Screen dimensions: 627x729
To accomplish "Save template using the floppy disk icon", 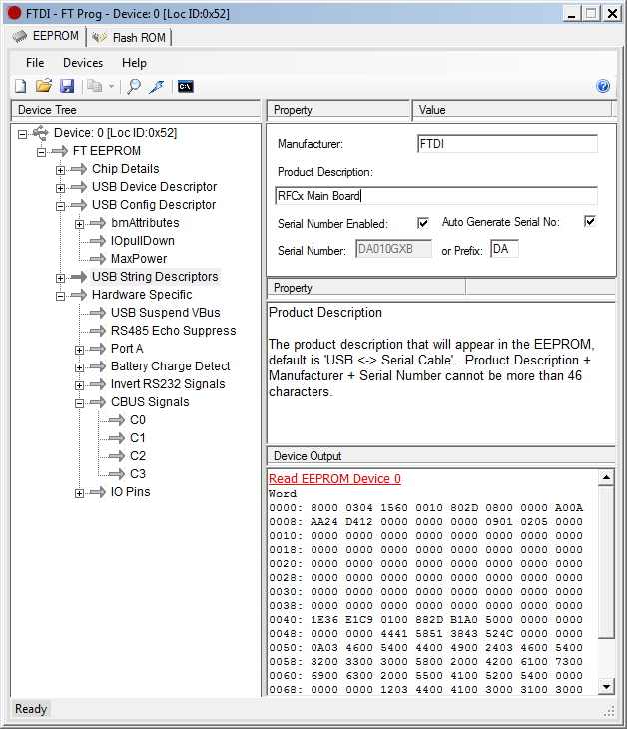I will (x=67, y=86).
